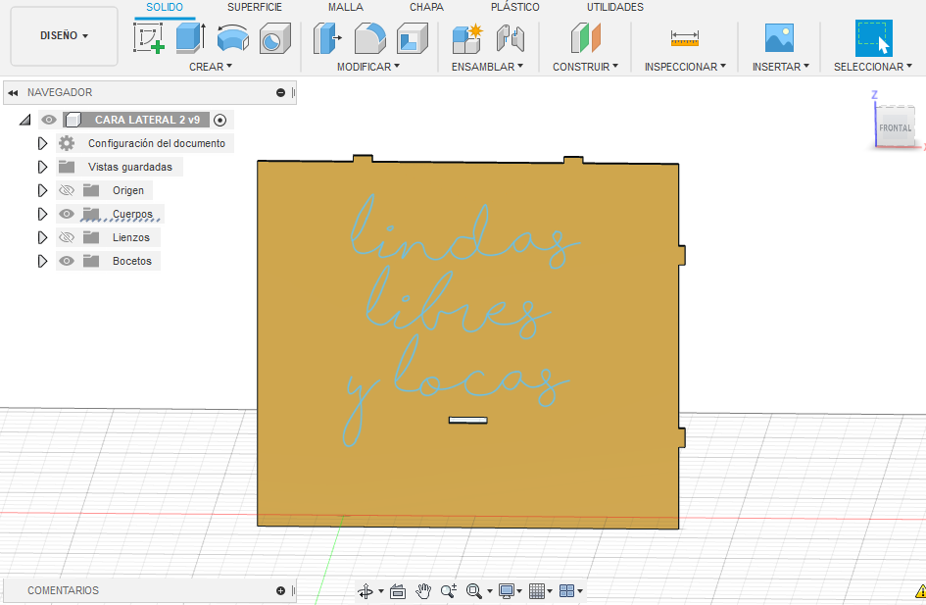Create a New Component
926x605 pixels.
[x=467, y=38]
